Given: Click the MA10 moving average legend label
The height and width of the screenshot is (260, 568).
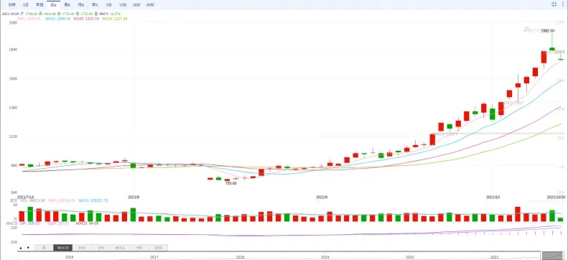Looking at the screenshot, I should tap(57, 19).
